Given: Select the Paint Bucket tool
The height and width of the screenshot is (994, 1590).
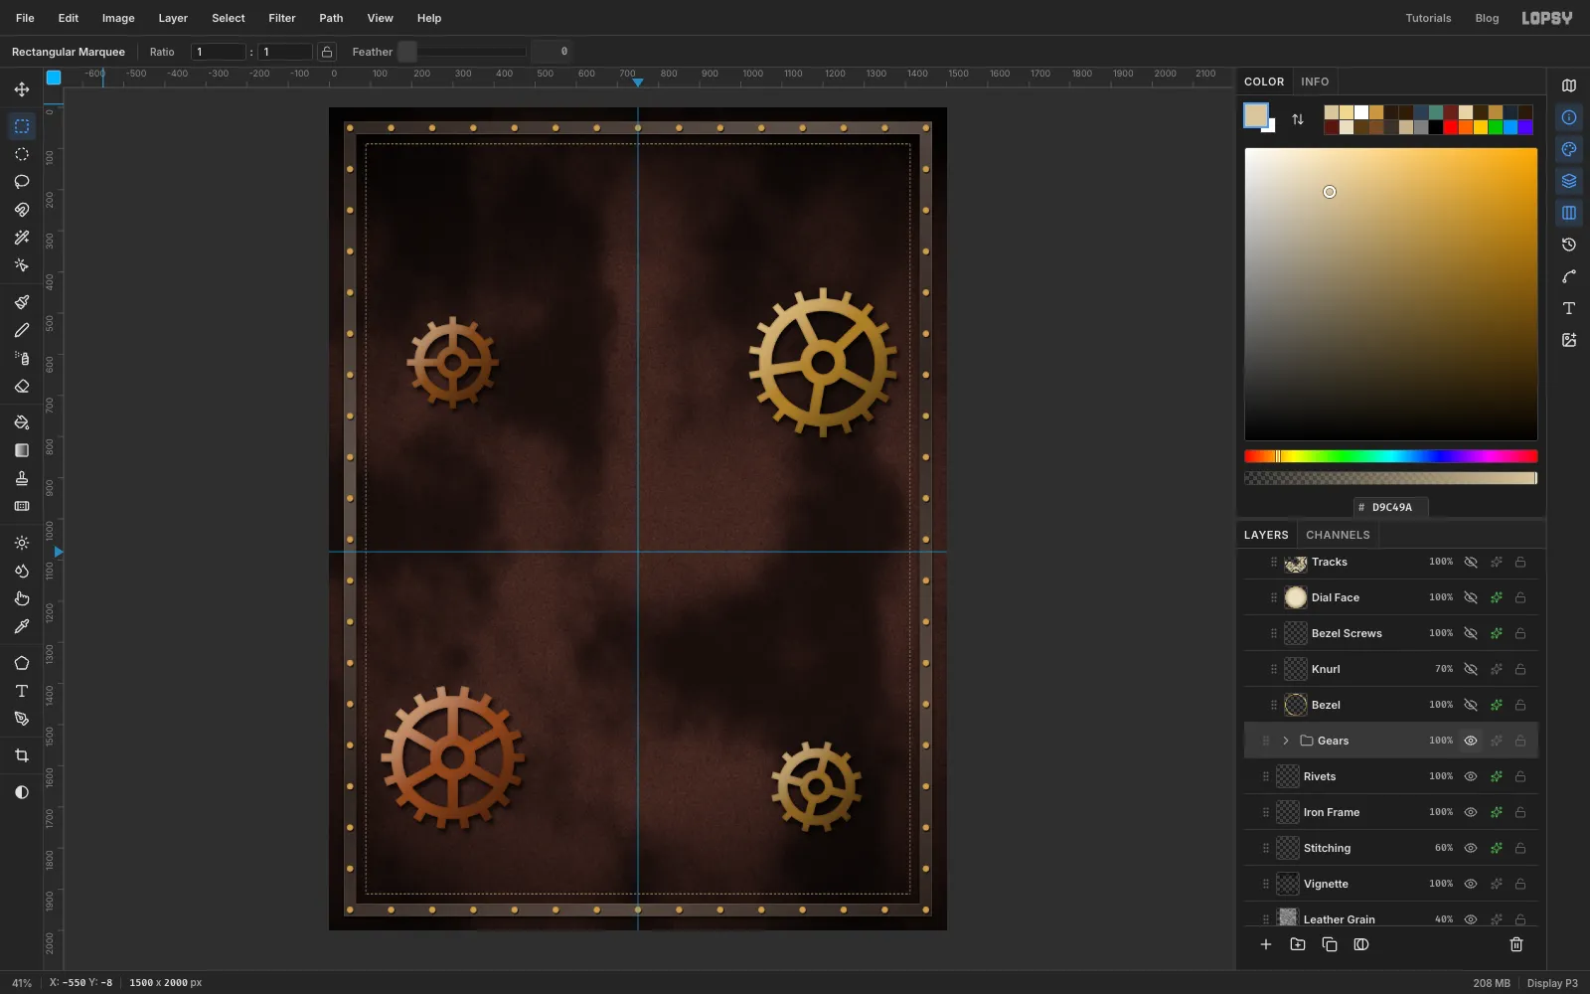Looking at the screenshot, I should (22, 422).
